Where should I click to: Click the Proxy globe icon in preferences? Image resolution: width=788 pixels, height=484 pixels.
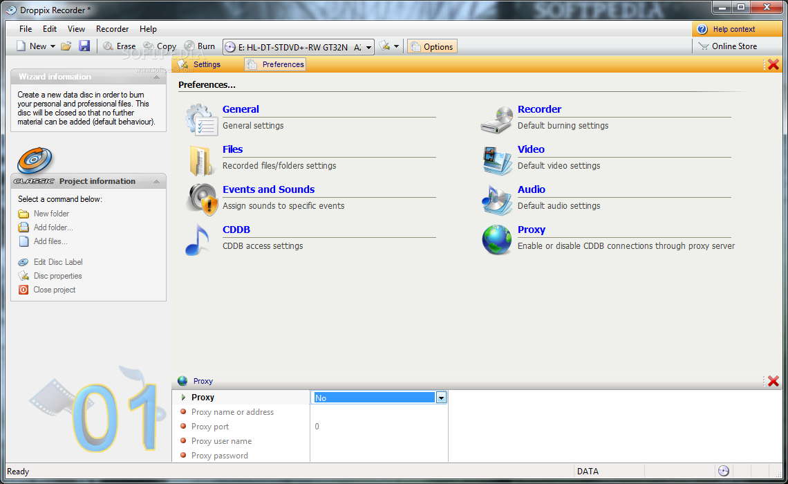[x=496, y=240]
